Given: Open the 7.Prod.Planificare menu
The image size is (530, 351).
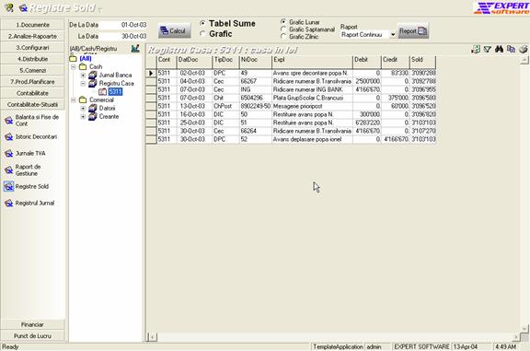Looking at the screenshot, I should [32, 82].
